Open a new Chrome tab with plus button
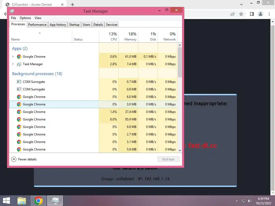Viewport: 275px width, 206px height. 73,5
